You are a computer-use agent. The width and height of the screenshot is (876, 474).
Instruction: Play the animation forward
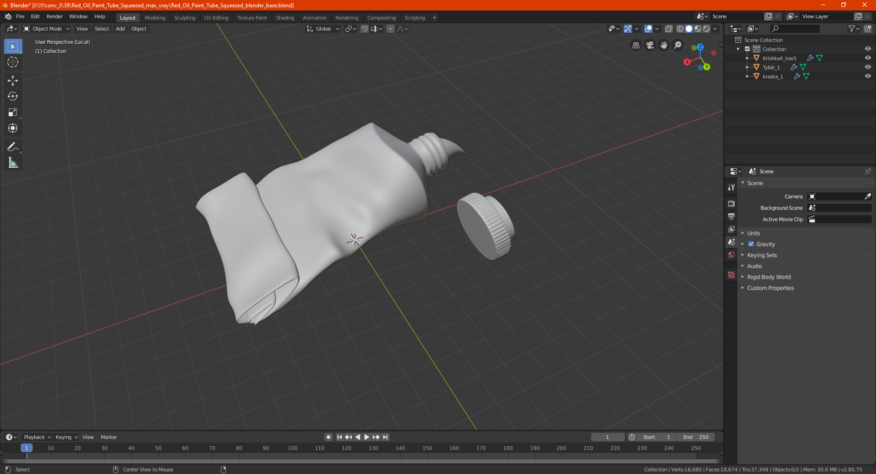click(x=367, y=437)
